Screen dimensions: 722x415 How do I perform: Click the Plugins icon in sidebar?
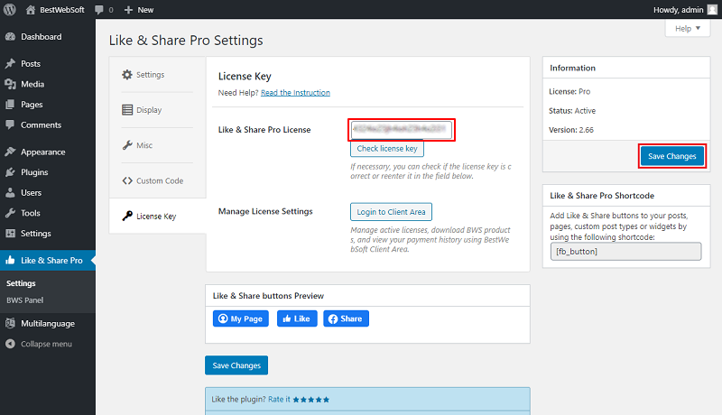click(x=10, y=172)
